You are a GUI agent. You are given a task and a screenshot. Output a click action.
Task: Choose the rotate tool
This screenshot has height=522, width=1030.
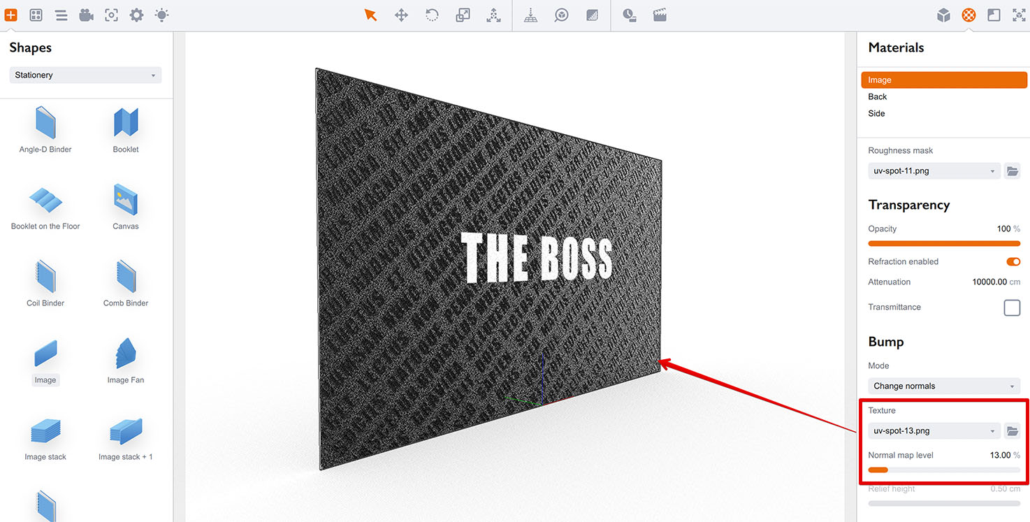click(432, 15)
